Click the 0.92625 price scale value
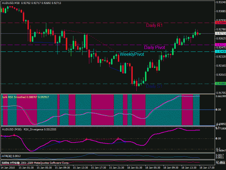 221,38
